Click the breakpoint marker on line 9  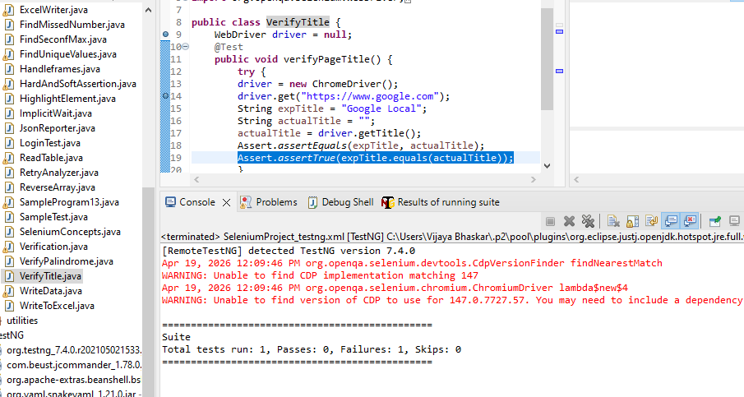click(x=166, y=35)
